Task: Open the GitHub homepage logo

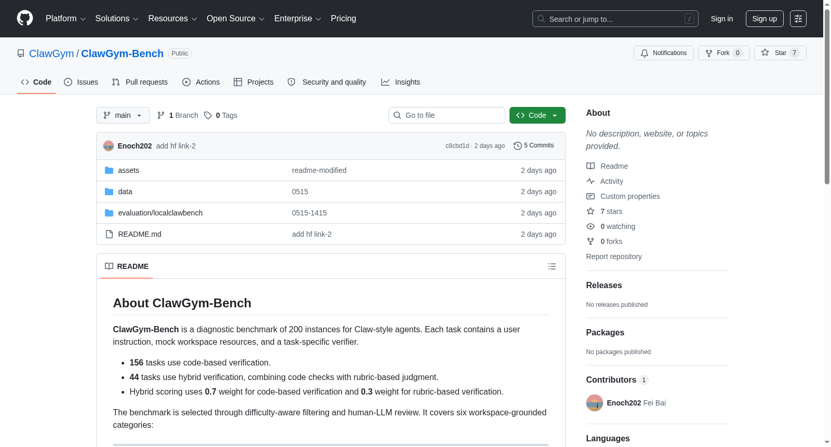Action: [25, 18]
